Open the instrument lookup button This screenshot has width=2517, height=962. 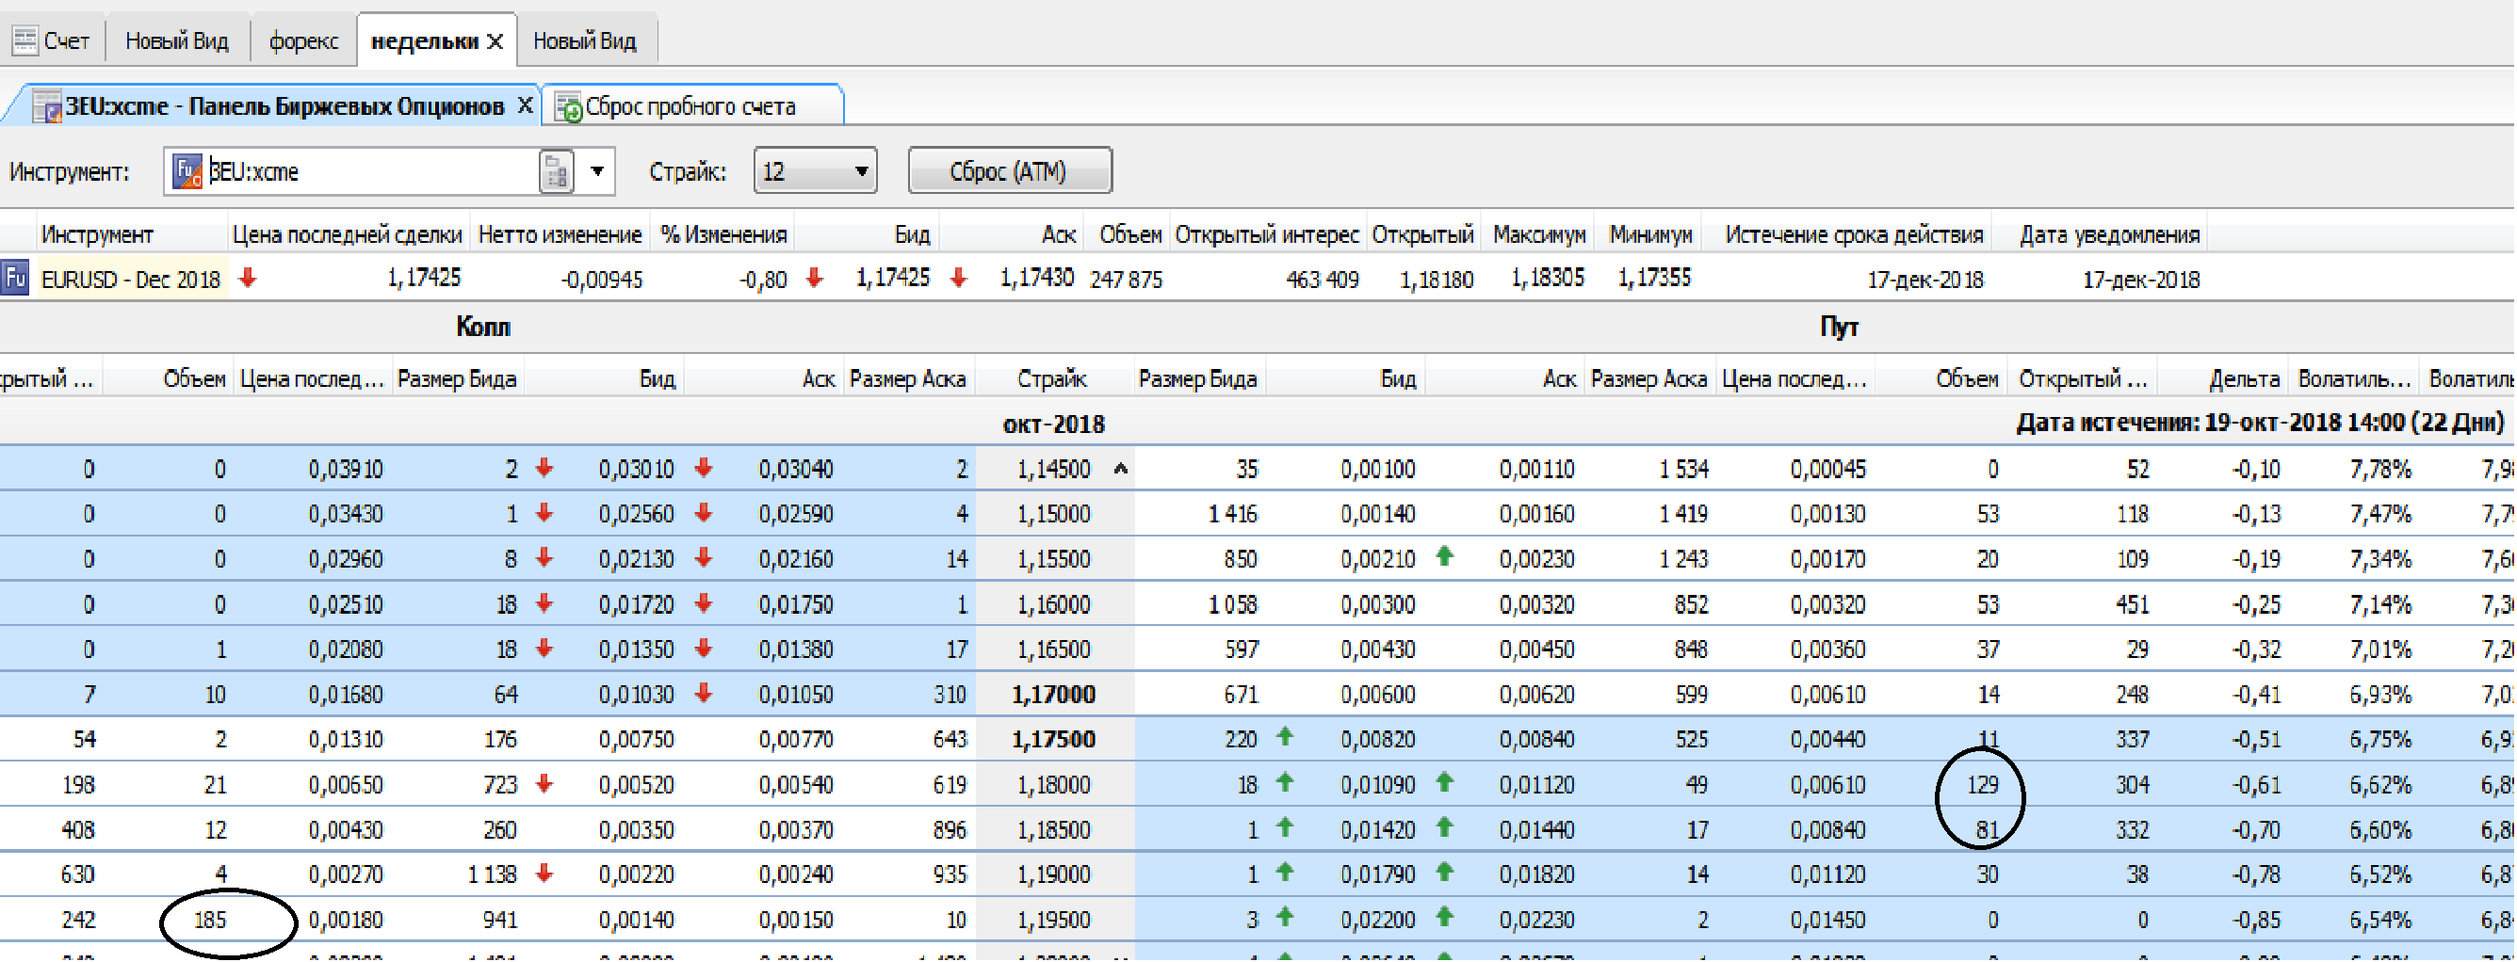tap(557, 172)
